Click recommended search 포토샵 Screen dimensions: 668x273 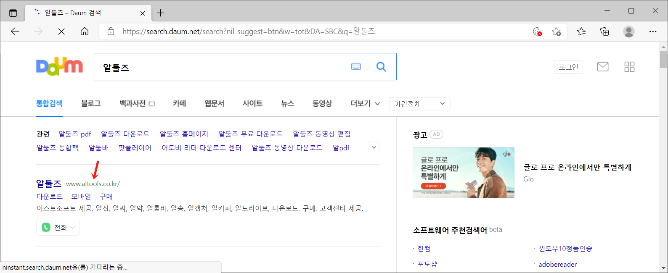pyautogui.click(x=427, y=264)
